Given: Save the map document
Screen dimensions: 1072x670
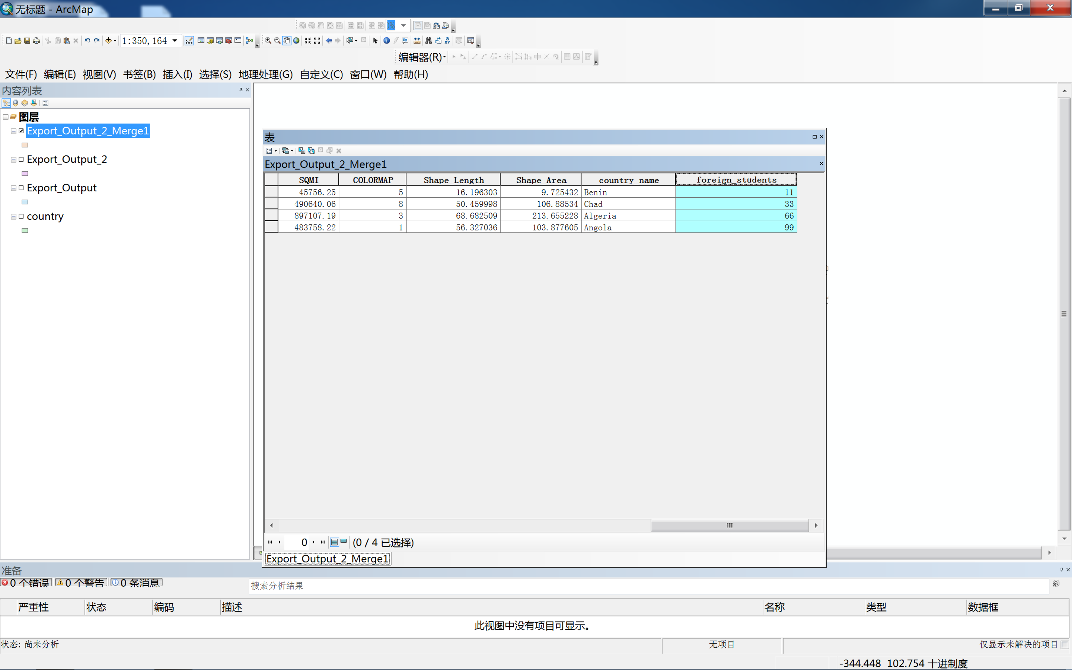Looking at the screenshot, I should pos(27,41).
